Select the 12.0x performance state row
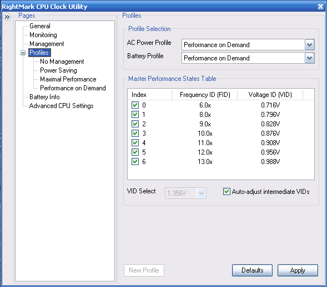Image resolution: width=327 pixels, height=287 pixels. tap(221, 152)
